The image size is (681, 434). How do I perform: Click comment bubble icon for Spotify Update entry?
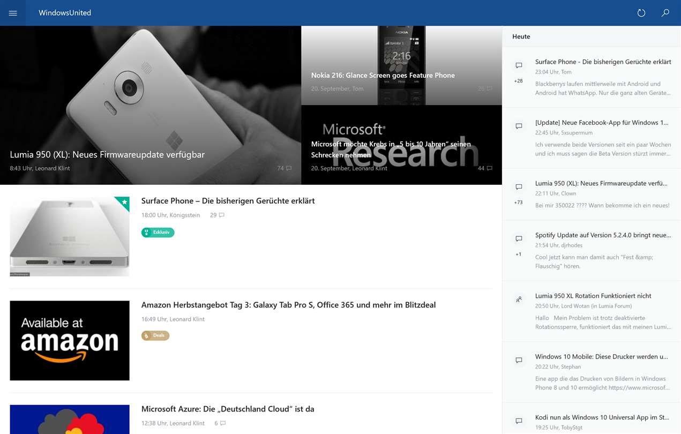pyautogui.click(x=519, y=238)
